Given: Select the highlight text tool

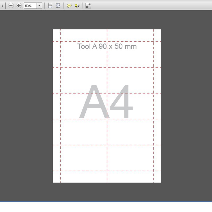Looking at the screenshot, I should pos(77,6).
